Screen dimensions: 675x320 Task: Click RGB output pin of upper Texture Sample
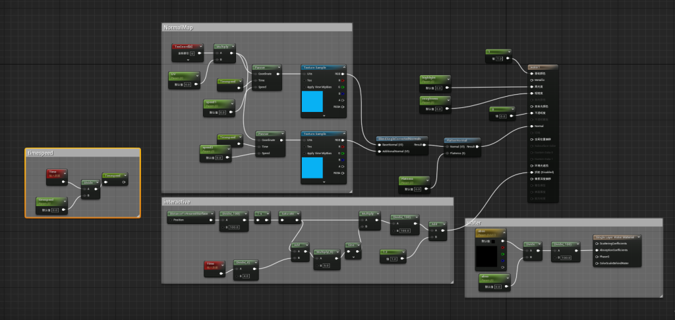coord(343,74)
